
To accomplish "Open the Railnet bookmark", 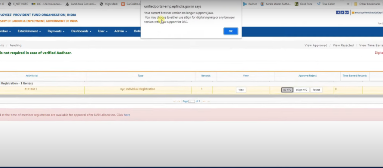I will pos(250,4).
